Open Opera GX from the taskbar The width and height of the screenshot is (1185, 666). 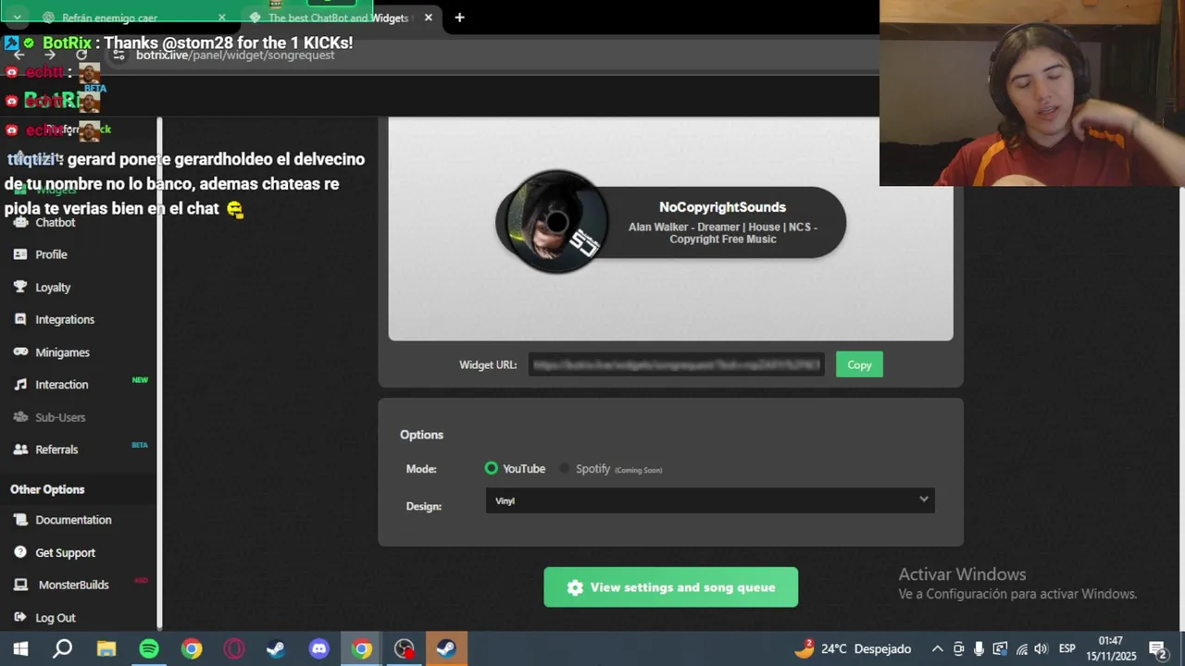click(x=234, y=648)
